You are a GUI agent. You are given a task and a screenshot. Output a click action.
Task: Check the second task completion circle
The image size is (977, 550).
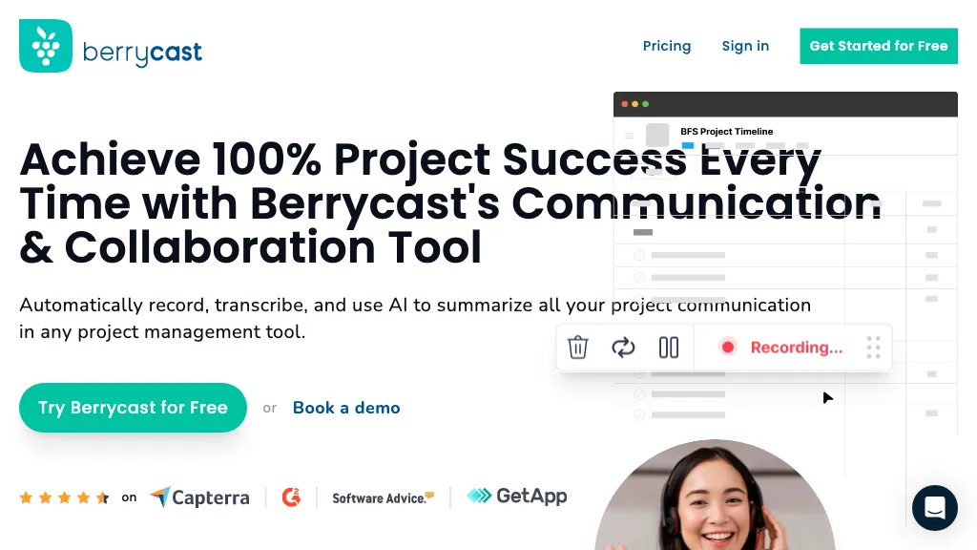pos(639,278)
